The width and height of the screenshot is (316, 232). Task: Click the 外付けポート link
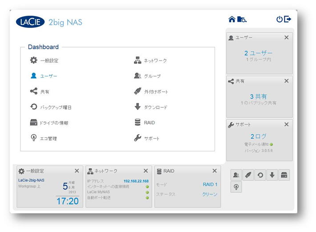coord(156,92)
